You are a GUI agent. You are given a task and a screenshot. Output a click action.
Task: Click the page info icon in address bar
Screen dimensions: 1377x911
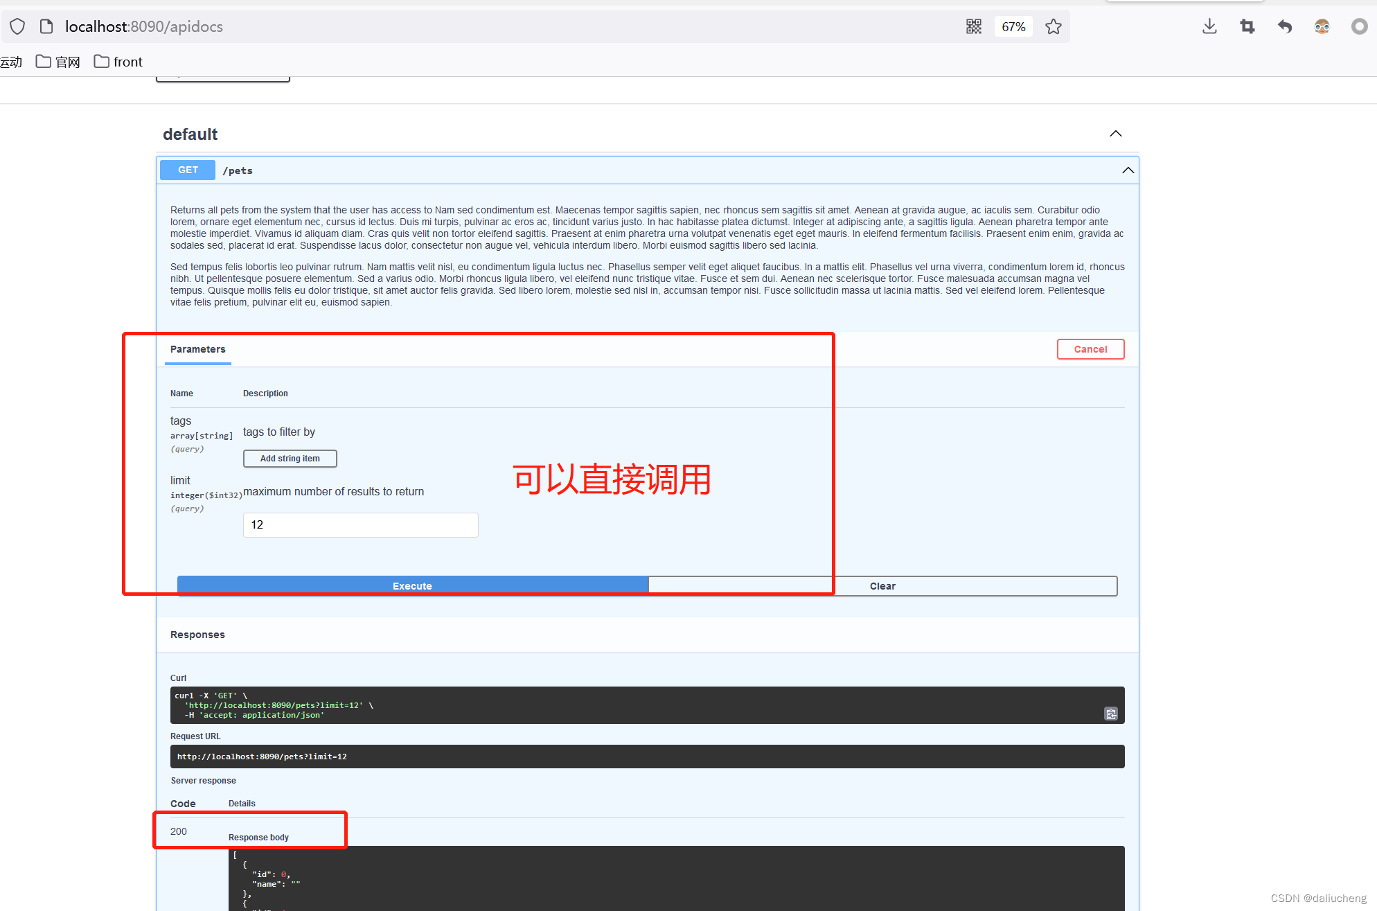pos(46,26)
